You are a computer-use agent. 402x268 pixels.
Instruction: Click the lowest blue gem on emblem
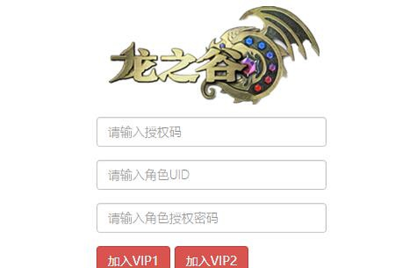[270, 55]
